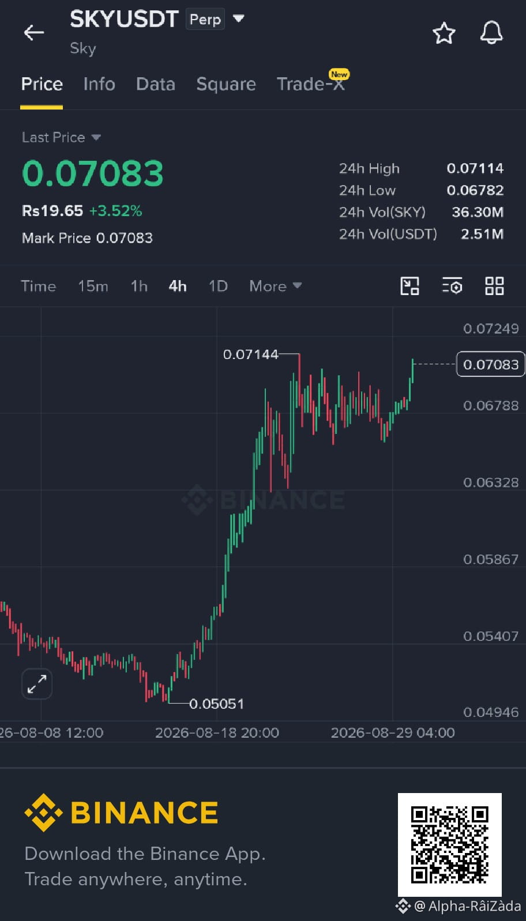Screen dimensions: 526x921
Task: Tap the 24h Low value 0.06782
Action: pos(475,190)
